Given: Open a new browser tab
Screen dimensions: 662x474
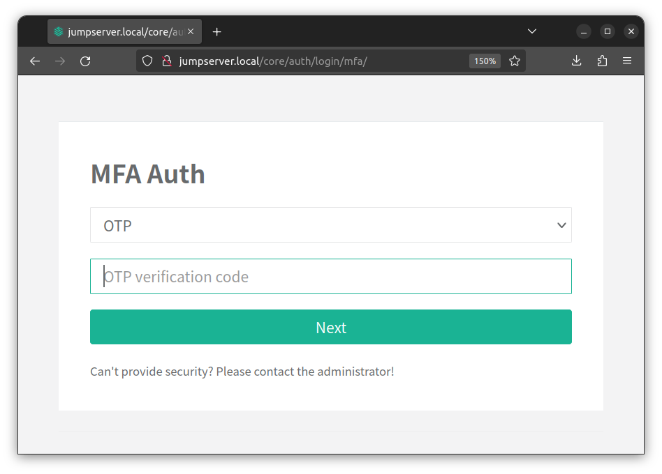Looking at the screenshot, I should click(216, 32).
